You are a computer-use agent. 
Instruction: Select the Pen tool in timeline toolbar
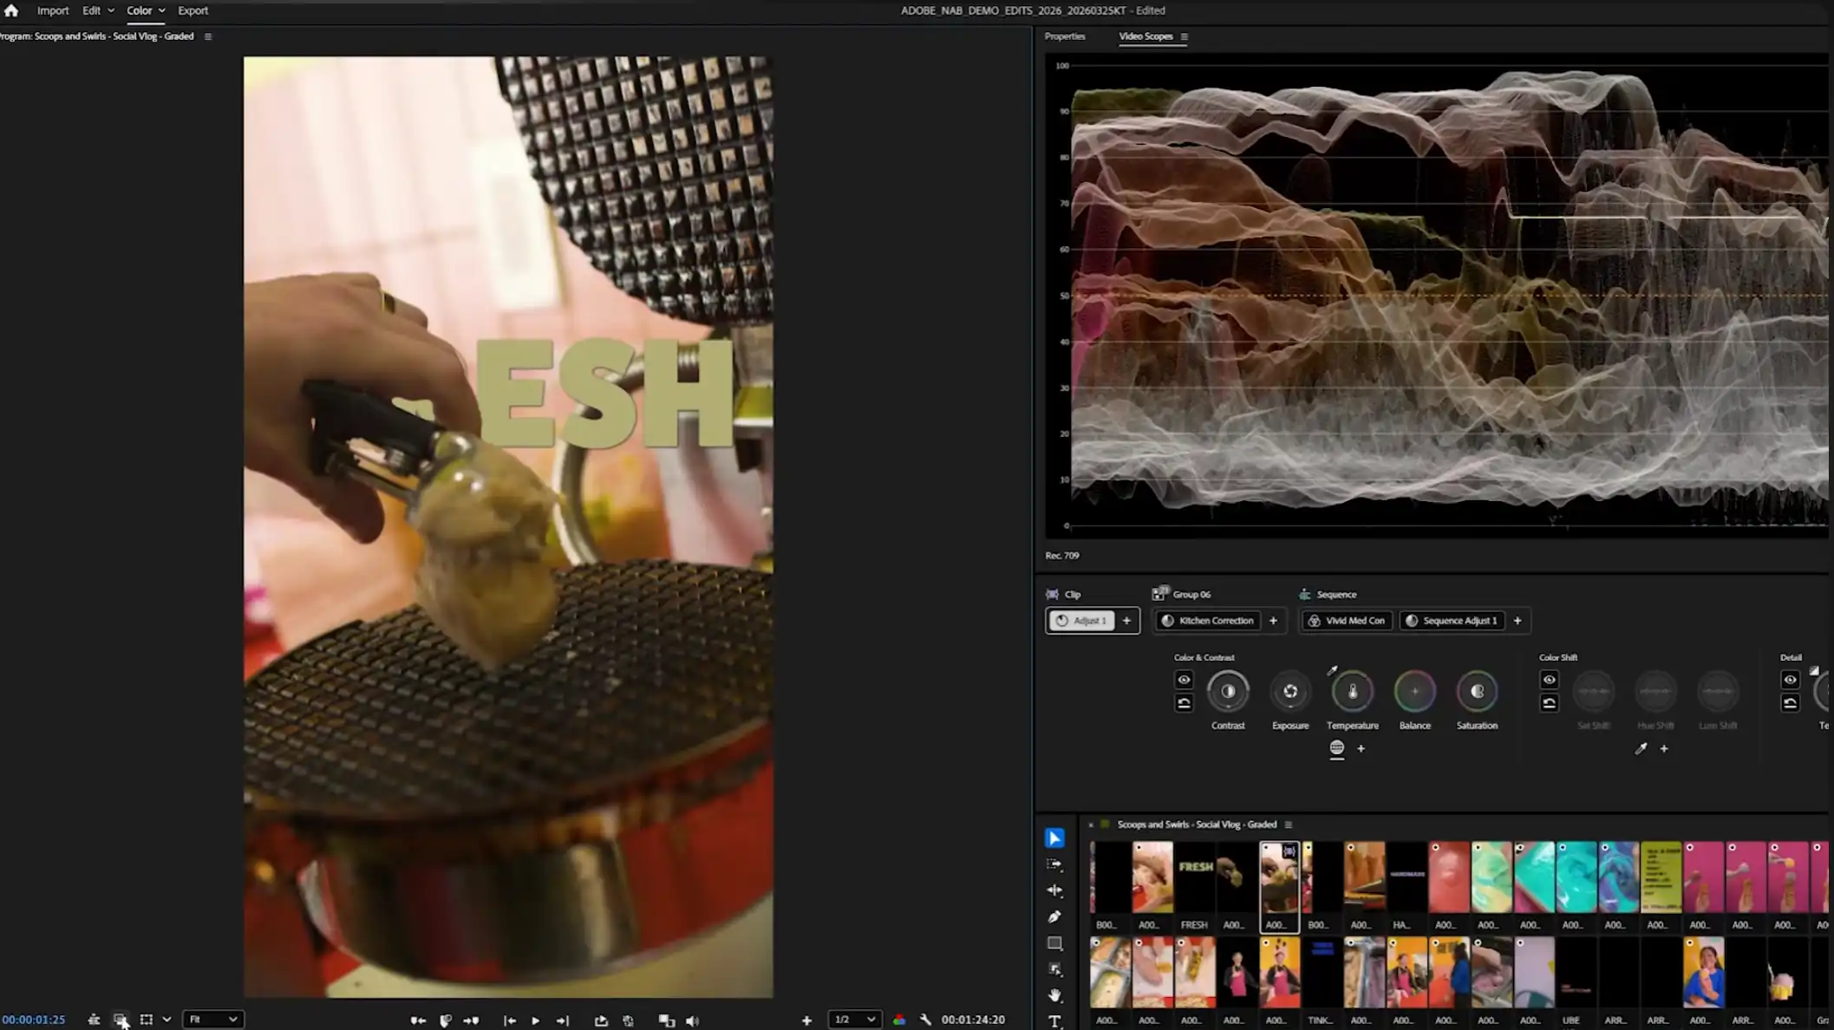[1054, 916]
